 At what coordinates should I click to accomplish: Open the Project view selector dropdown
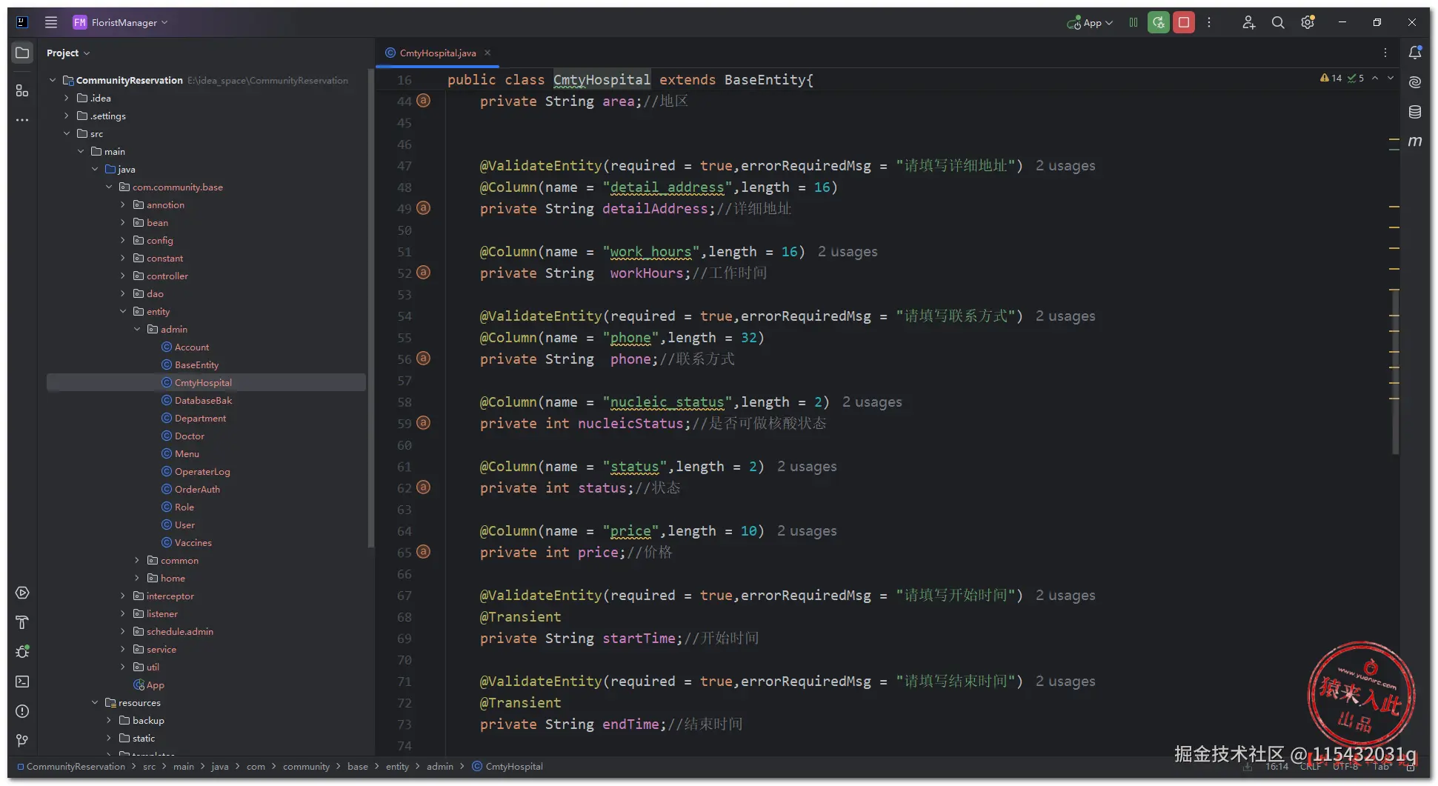[x=68, y=53]
